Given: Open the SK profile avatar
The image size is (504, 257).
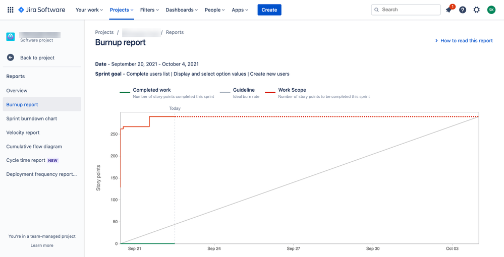Looking at the screenshot, I should point(491,10).
